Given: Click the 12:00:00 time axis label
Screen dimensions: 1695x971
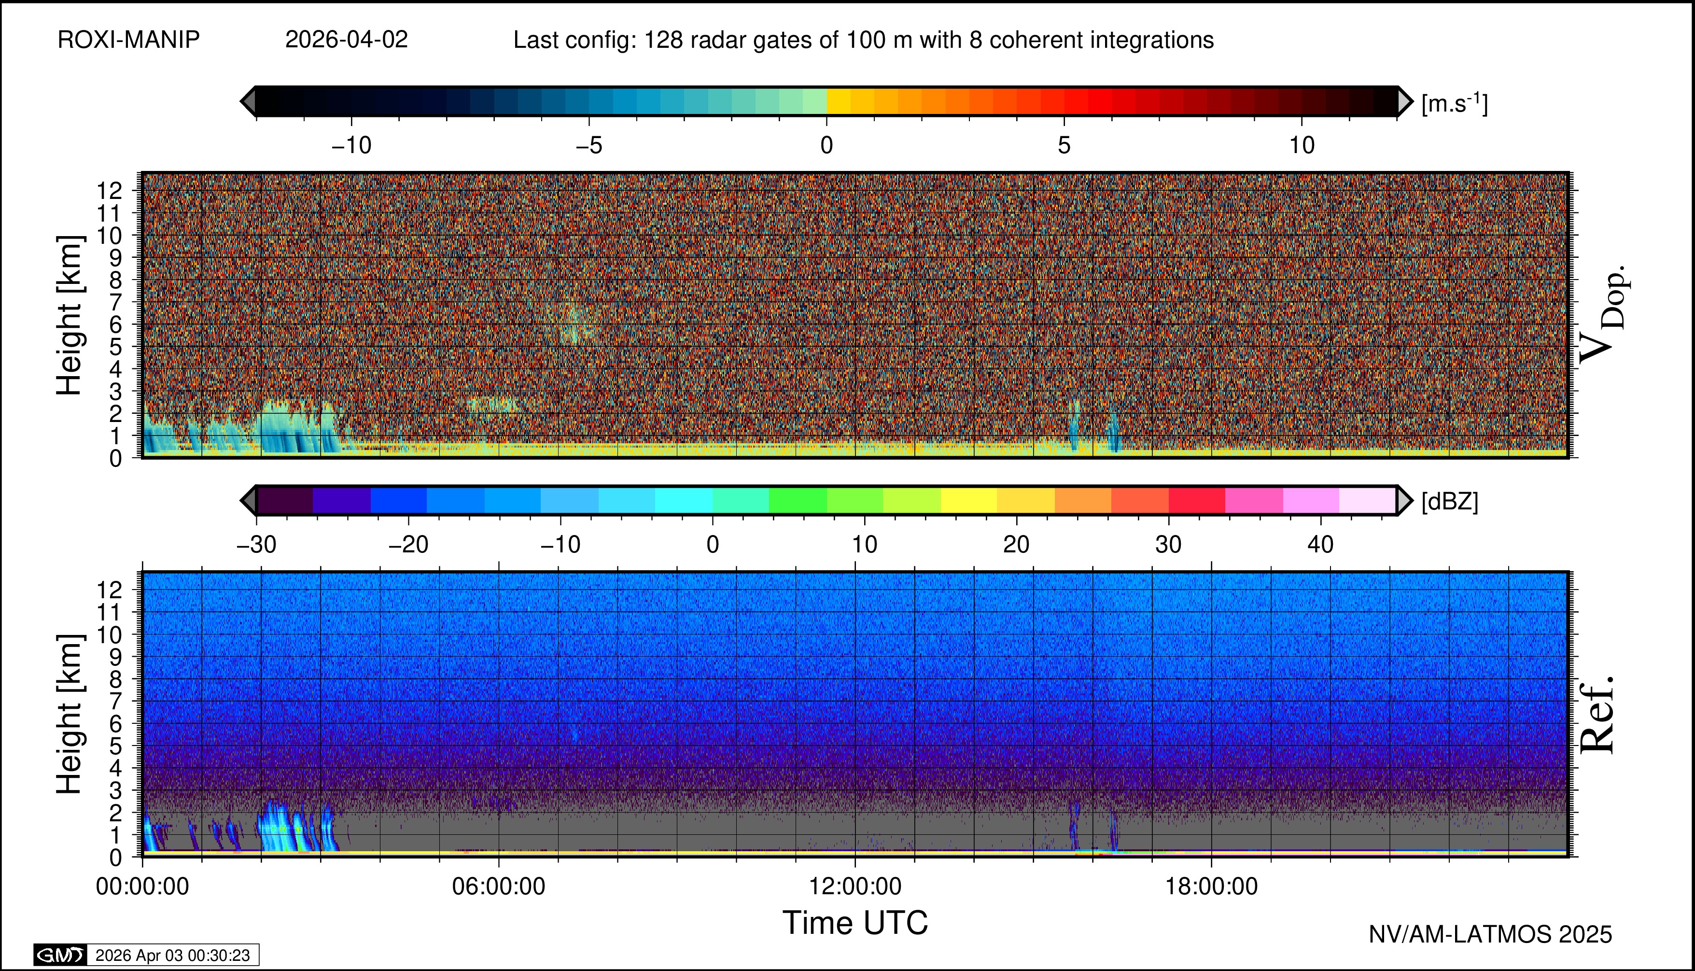Looking at the screenshot, I should 855,887.
